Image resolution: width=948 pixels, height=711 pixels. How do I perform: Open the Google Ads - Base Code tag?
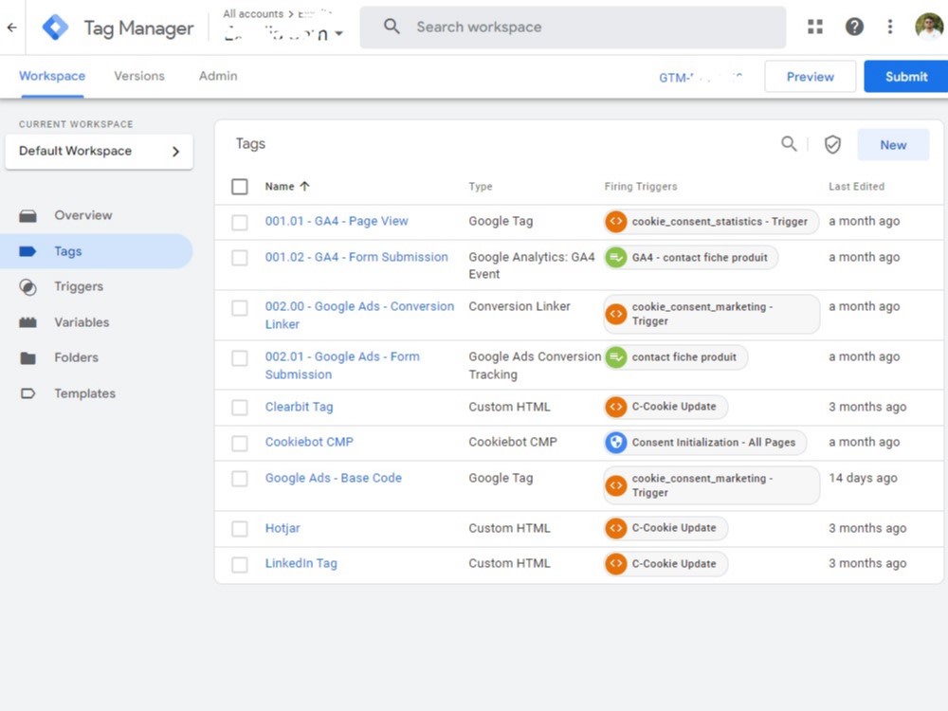pyautogui.click(x=333, y=478)
